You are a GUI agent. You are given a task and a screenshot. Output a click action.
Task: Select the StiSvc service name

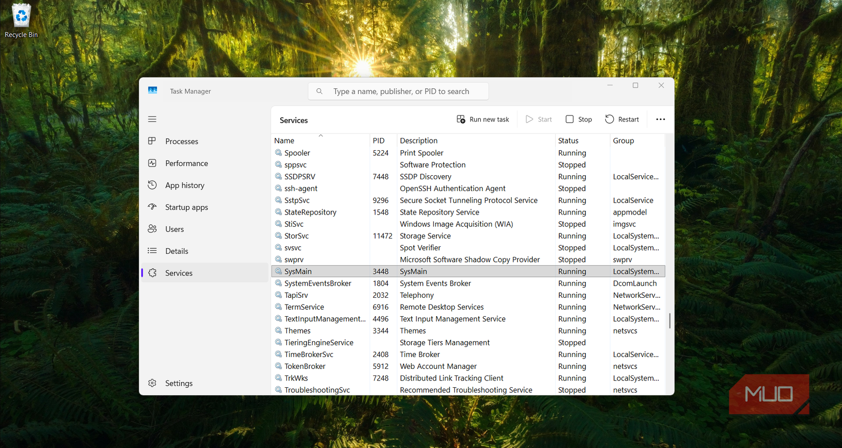[x=294, y=224]
